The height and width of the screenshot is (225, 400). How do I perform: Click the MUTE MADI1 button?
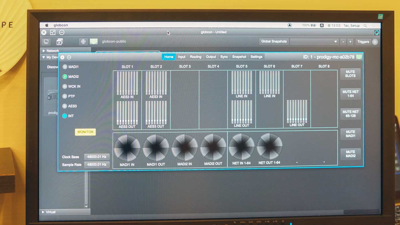pos(350,134)
